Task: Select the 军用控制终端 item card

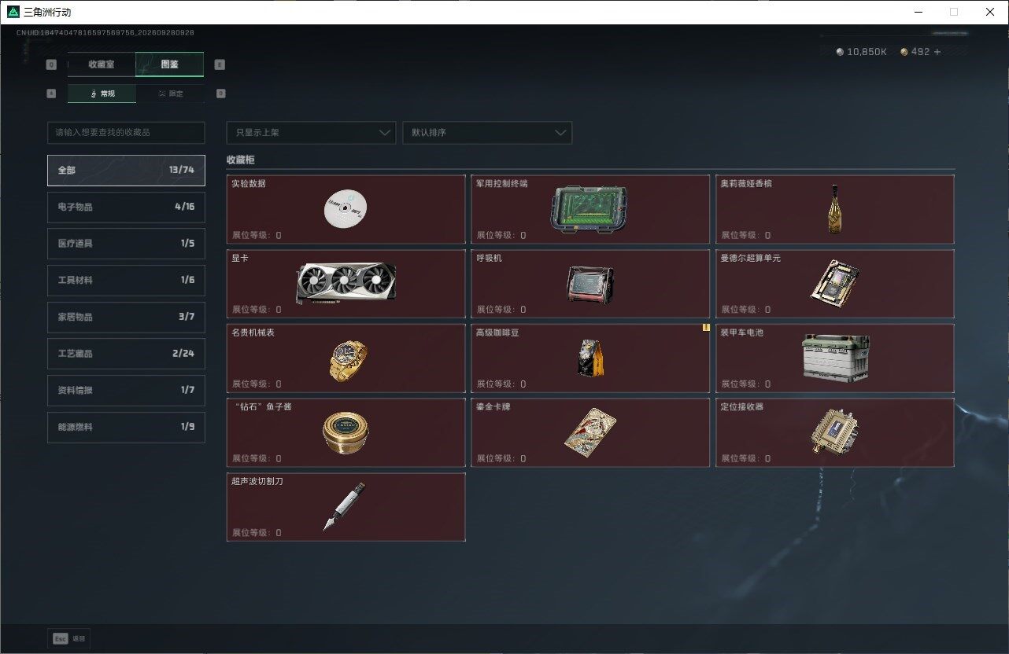Action: click(590, 209)
